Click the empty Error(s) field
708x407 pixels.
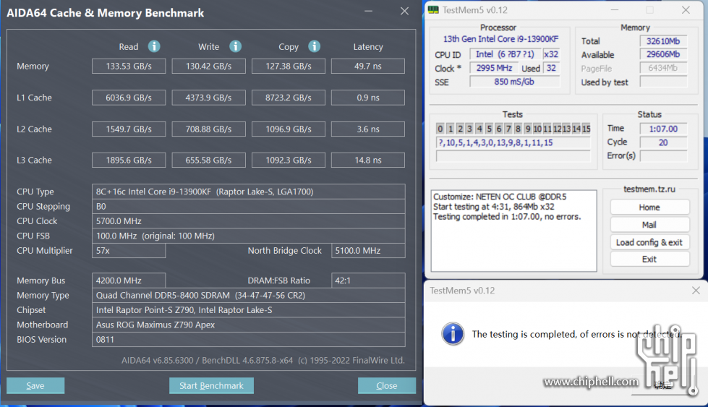(663, 155)
